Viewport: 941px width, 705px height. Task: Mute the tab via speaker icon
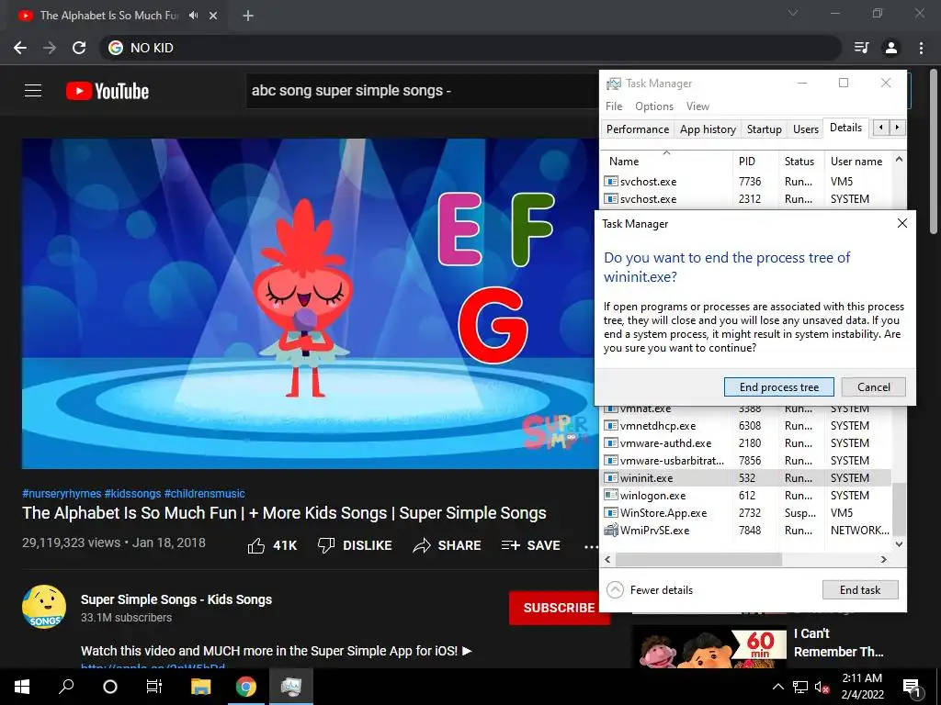(x=193, y=16)
